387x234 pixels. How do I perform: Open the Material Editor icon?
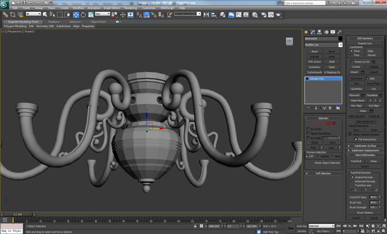255,14
